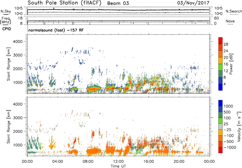Click the 'Power [dB]' colorbar title
242x168 pixels.
(231, 64)
